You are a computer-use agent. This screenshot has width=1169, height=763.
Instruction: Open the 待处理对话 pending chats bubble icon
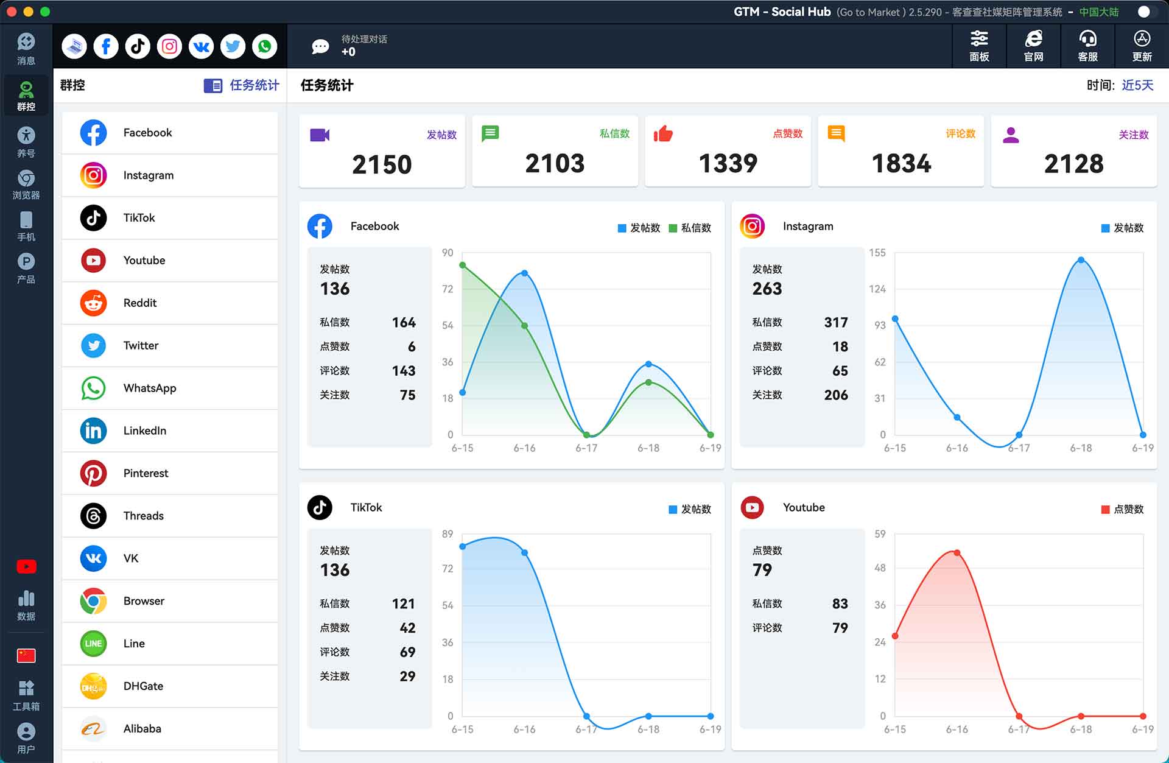(320, 46)
